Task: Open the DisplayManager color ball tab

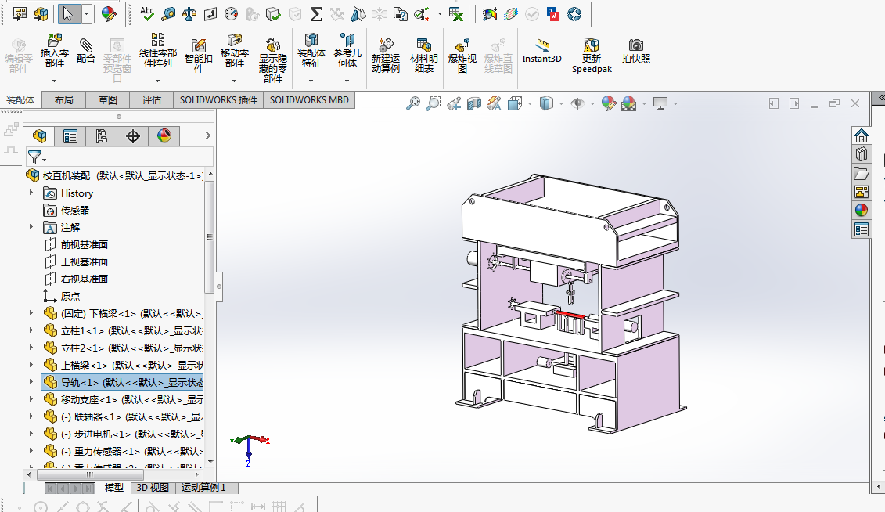Action: (x=164, y=136)
